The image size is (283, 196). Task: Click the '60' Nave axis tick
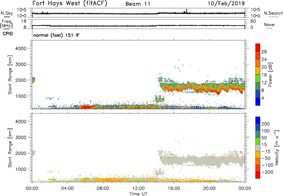(253, 21)
